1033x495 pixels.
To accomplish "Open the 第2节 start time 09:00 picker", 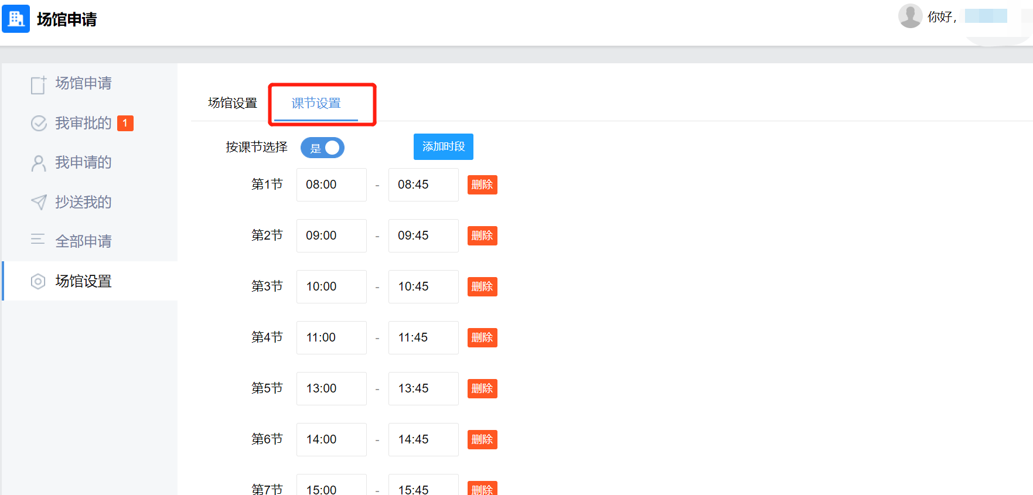I will coord(331,235).
